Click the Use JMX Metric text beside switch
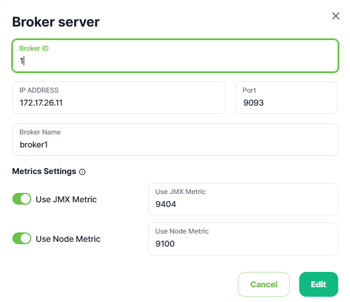 click(66, 199)
